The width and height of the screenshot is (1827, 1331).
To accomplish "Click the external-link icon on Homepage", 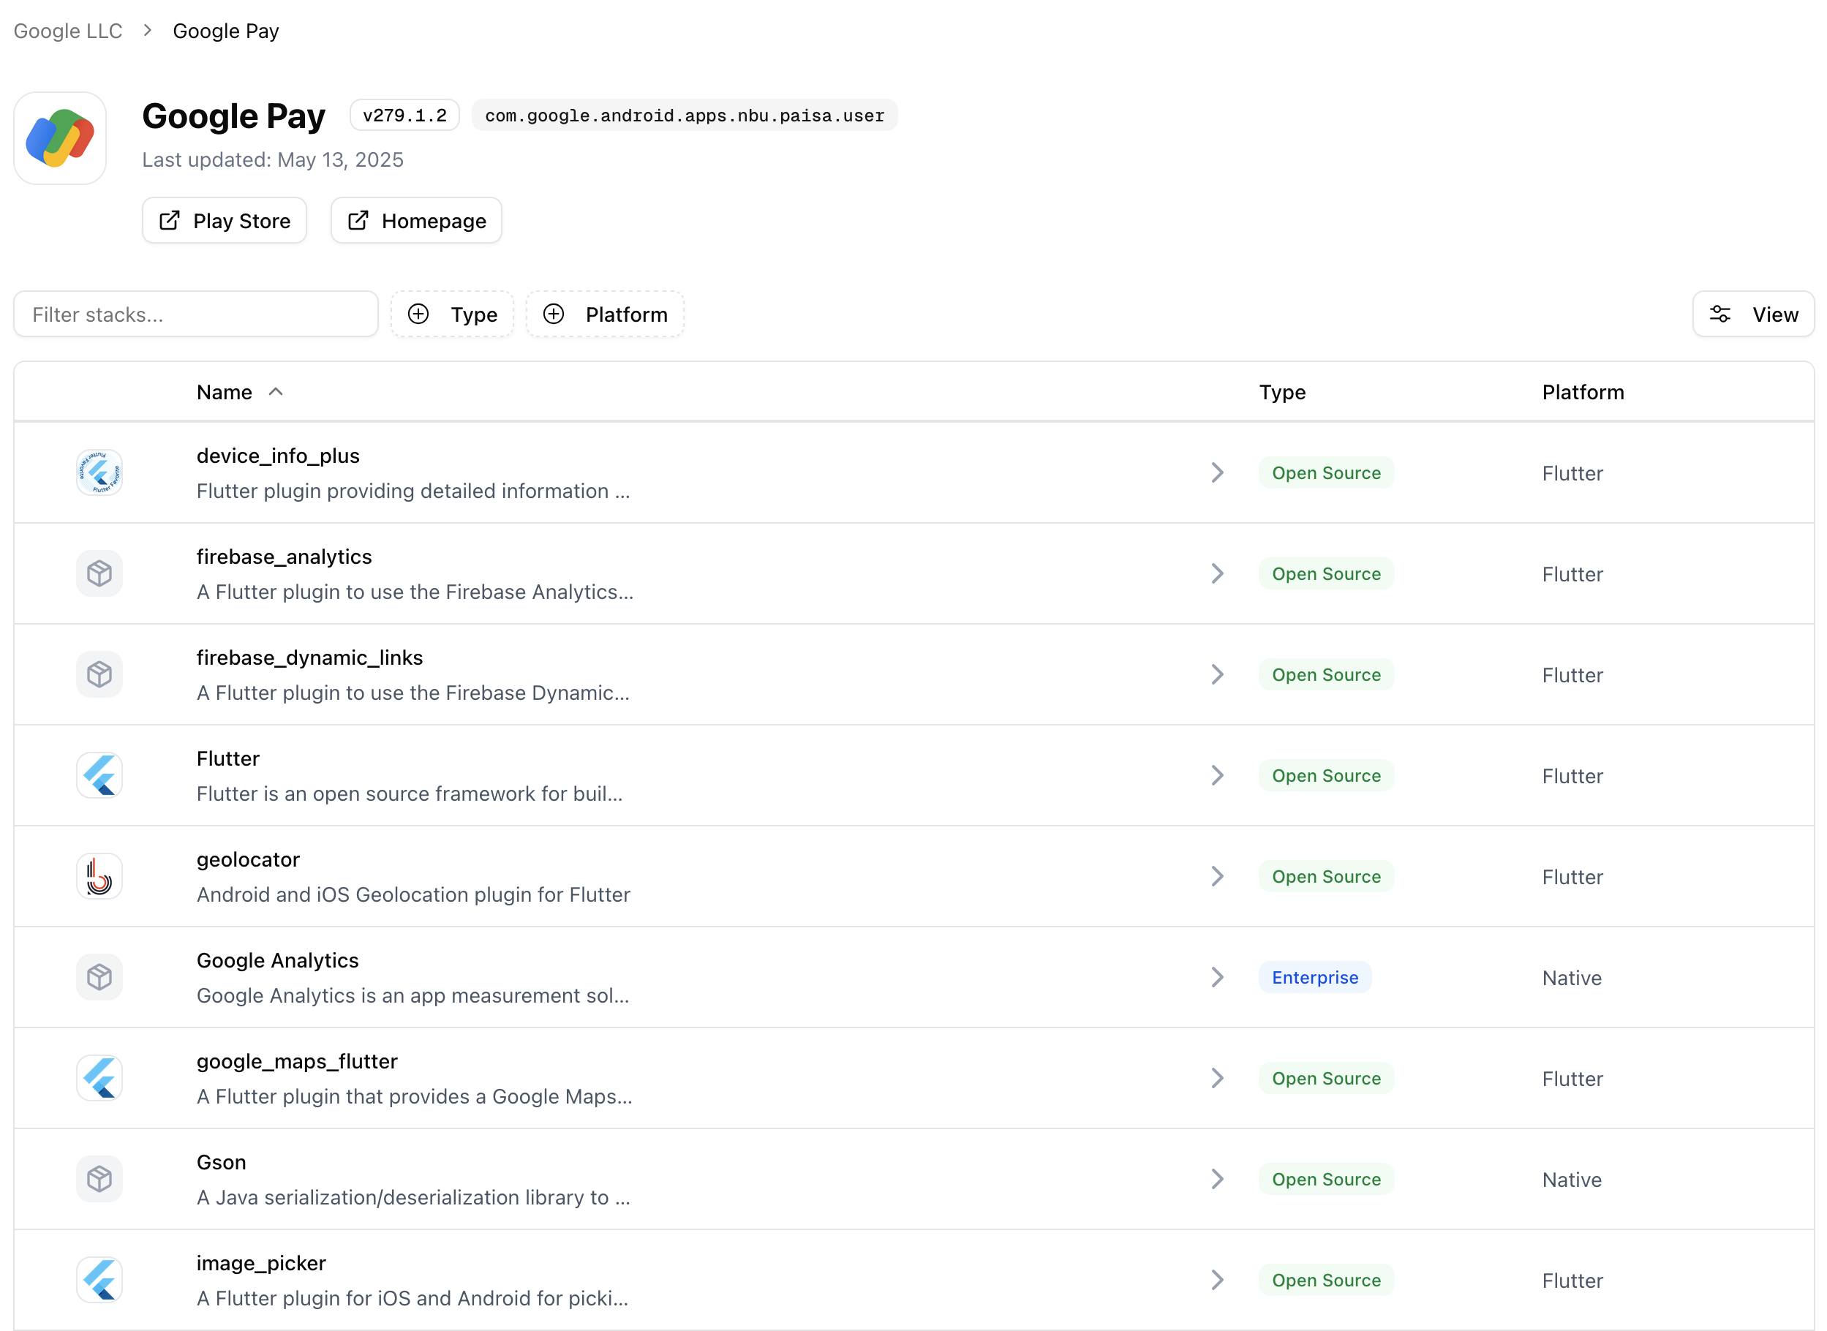I will [x=358, y=220].
